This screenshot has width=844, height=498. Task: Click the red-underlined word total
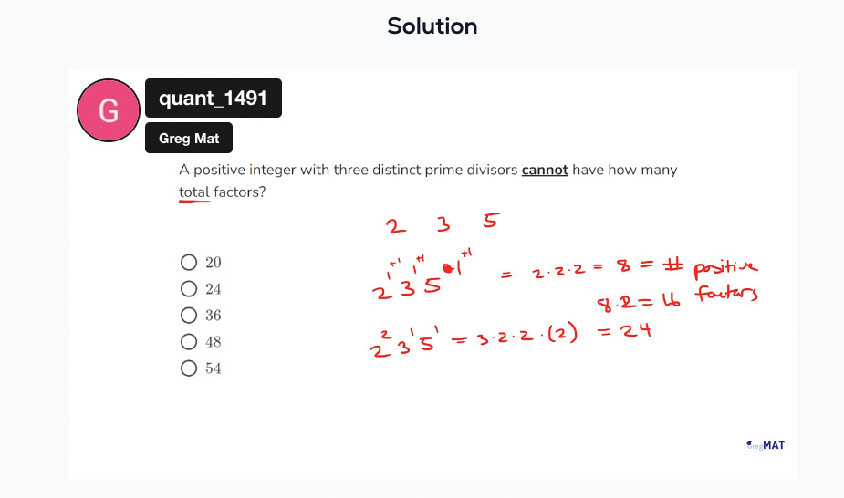tap(194, 192)
